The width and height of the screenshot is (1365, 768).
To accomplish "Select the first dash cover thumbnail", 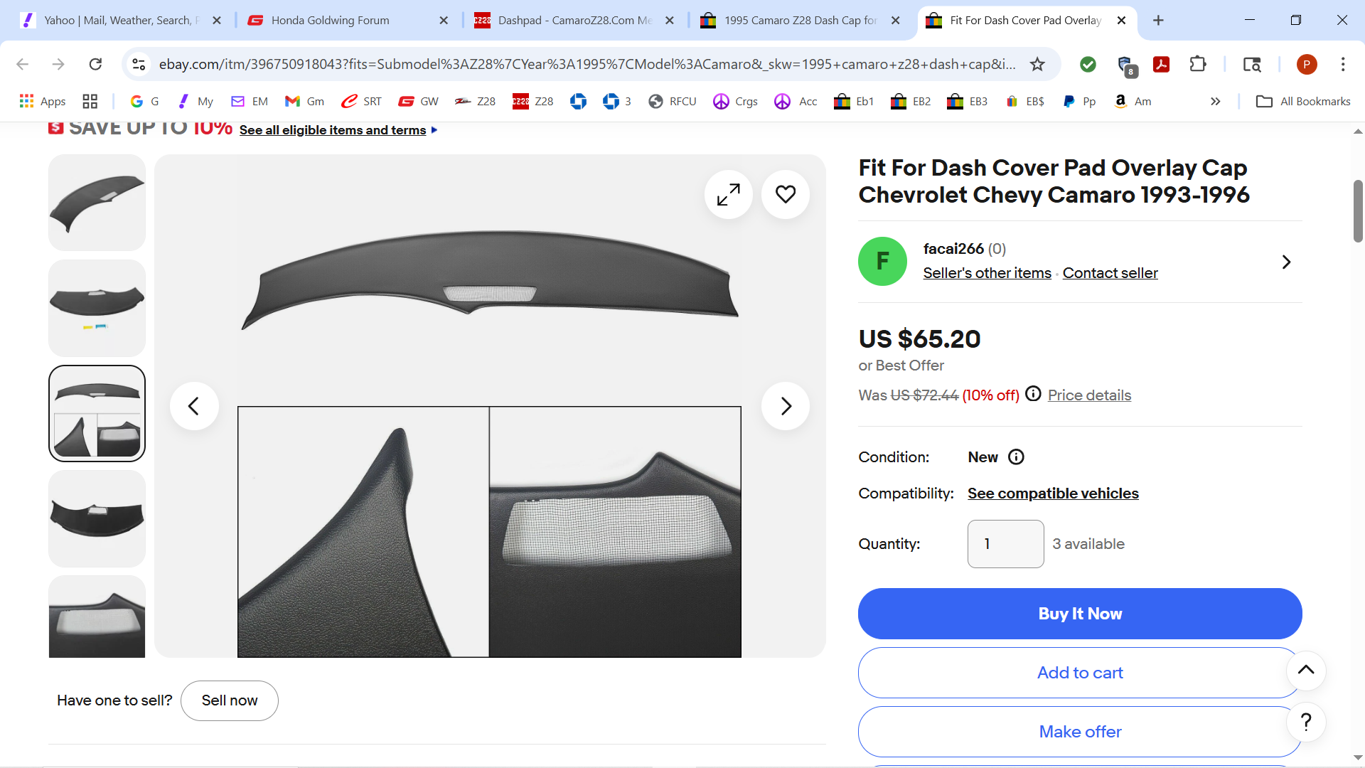I will [97, 203].
